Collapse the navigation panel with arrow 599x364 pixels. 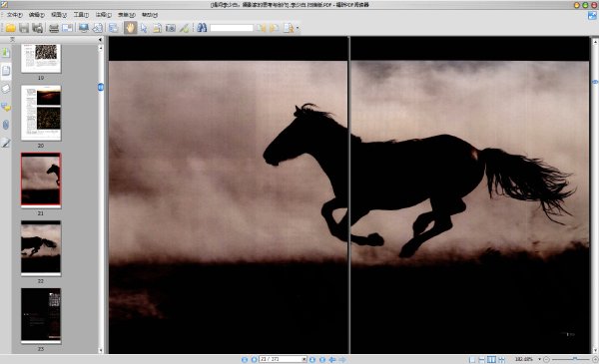pyautogui.click(x=100, y=39)
